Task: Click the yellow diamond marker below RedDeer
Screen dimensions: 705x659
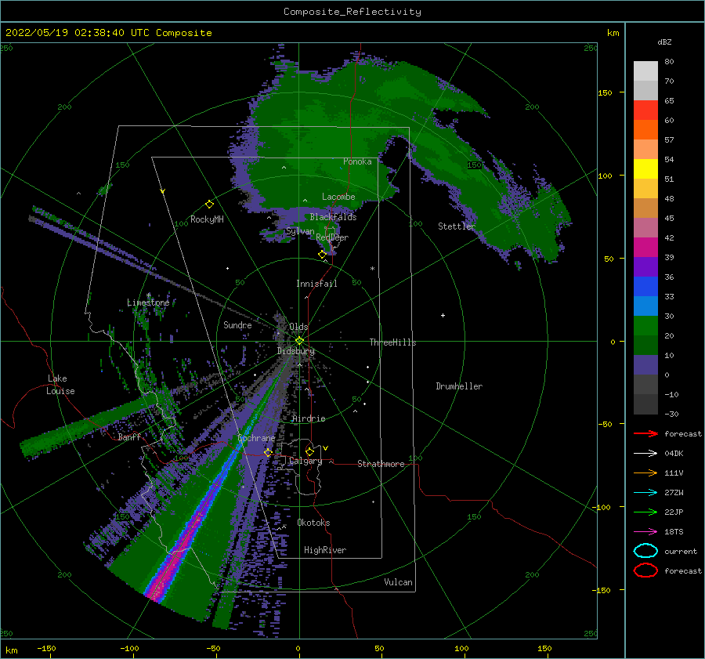Action: [323, 255]
